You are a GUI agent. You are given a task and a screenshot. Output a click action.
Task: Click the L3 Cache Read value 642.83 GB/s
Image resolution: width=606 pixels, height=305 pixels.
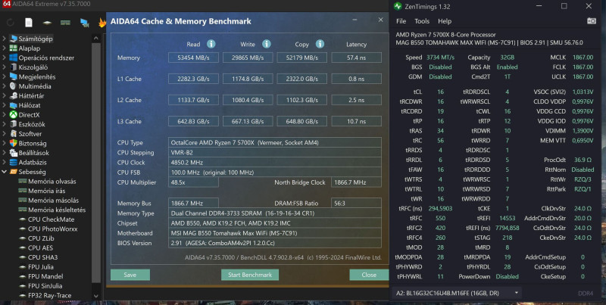193,121
